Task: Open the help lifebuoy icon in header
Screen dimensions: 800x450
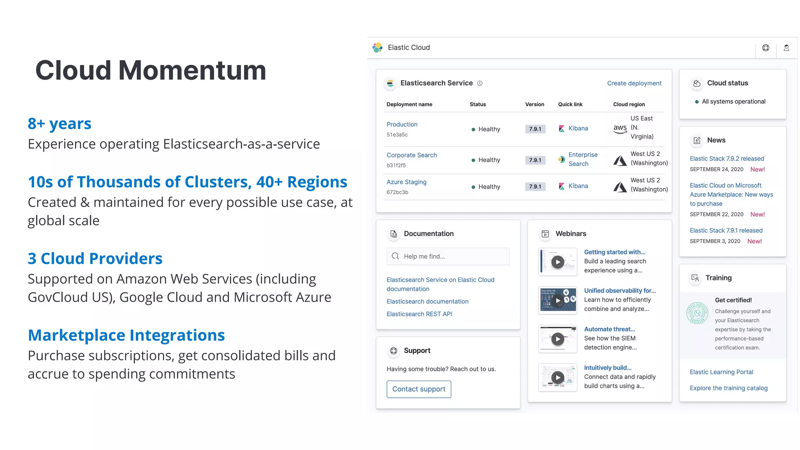Action: 766,48
